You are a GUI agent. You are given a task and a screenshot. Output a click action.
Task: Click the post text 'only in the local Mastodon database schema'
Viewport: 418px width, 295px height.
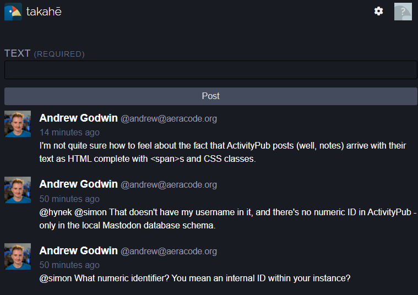pos(127,226)
